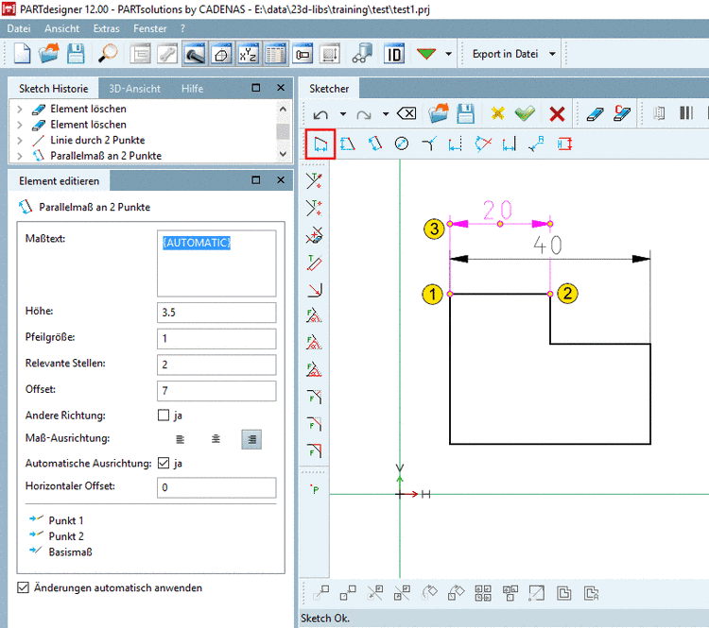This screenshot has width=709, height=628.
Task: Click the red X cancel sketch icon
Action: [x=557, y=114]
